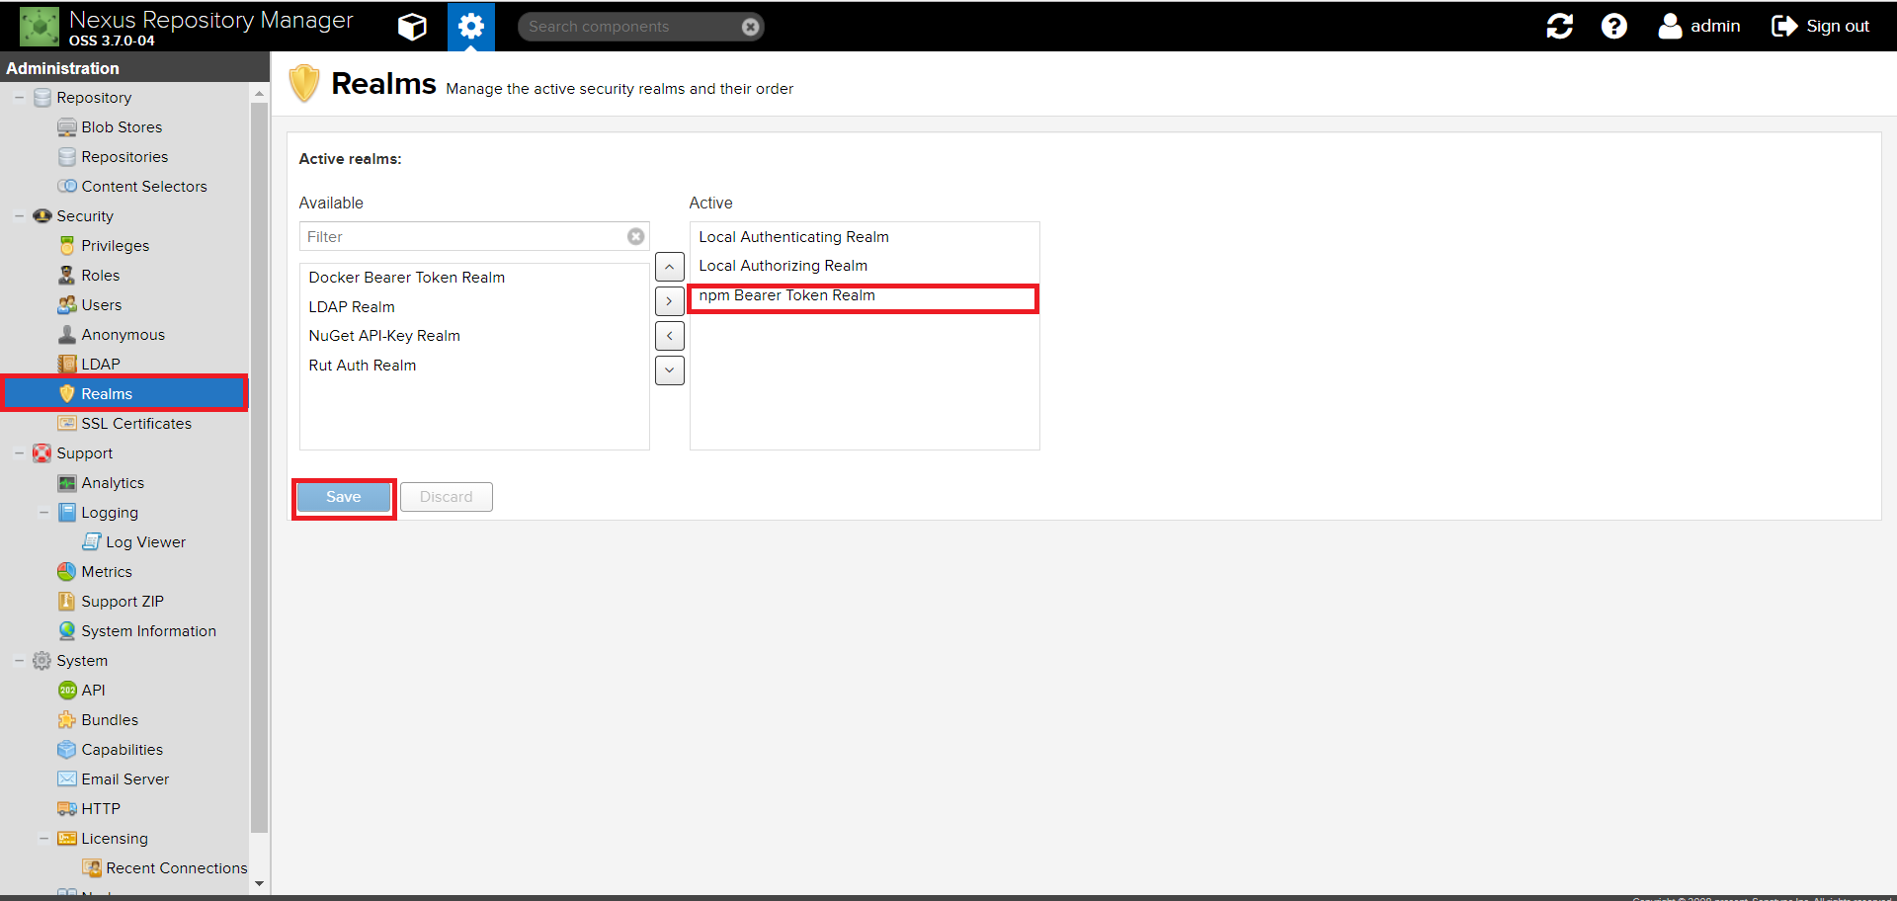Remove realm from Active with left arrow

click(x=670, y=336)
